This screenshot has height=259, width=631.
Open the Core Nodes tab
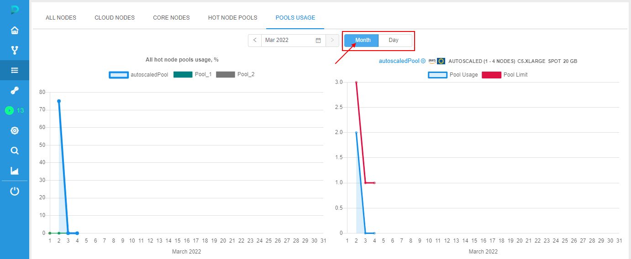click(x=171, y=18)
